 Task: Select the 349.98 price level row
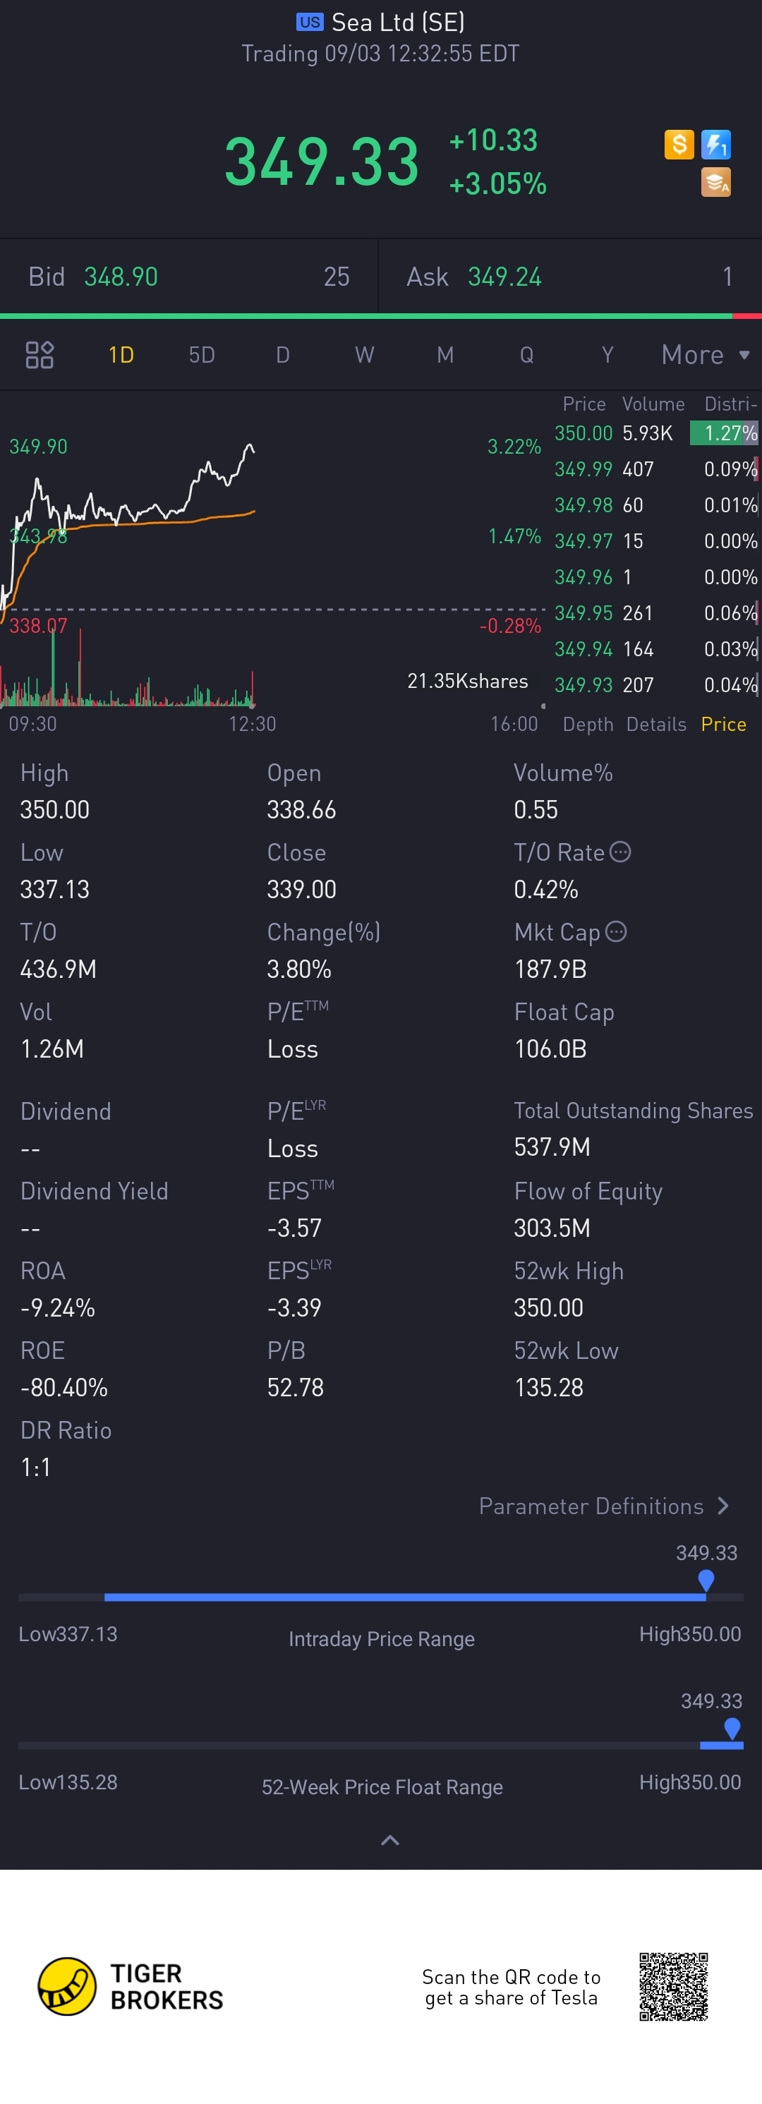(x=656, y=504)
